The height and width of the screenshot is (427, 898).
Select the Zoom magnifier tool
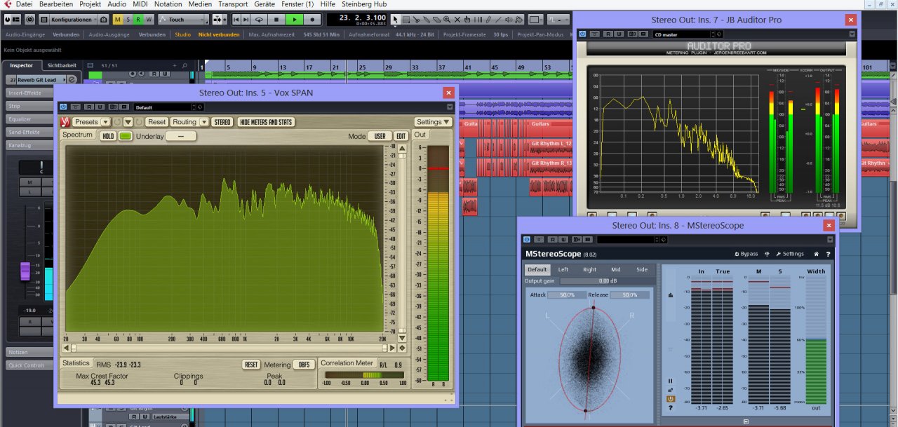tap(446, 20)
